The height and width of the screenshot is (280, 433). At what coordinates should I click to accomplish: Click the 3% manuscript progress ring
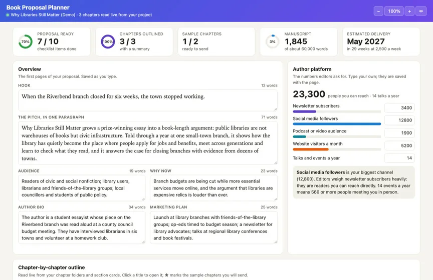(x=273, y=41)
